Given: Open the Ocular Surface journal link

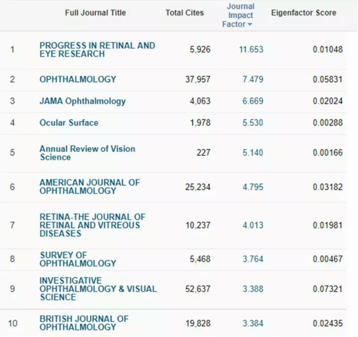Looking at the screenshot, I should [x=69, y=123].
